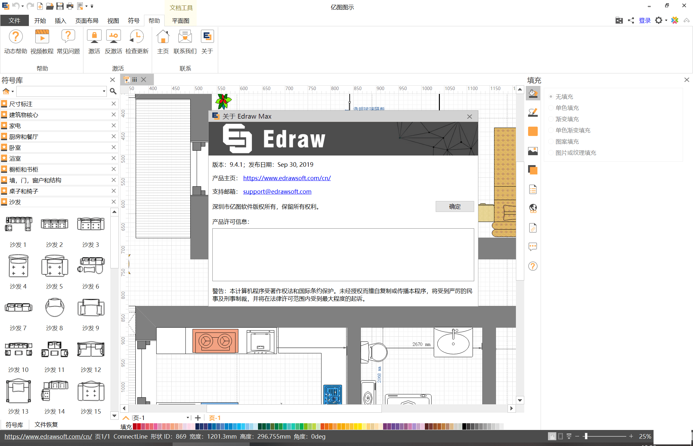The image size is (693, 446).
Task: Open the comment speech bubble panel icon
Action: pos(533,247)
